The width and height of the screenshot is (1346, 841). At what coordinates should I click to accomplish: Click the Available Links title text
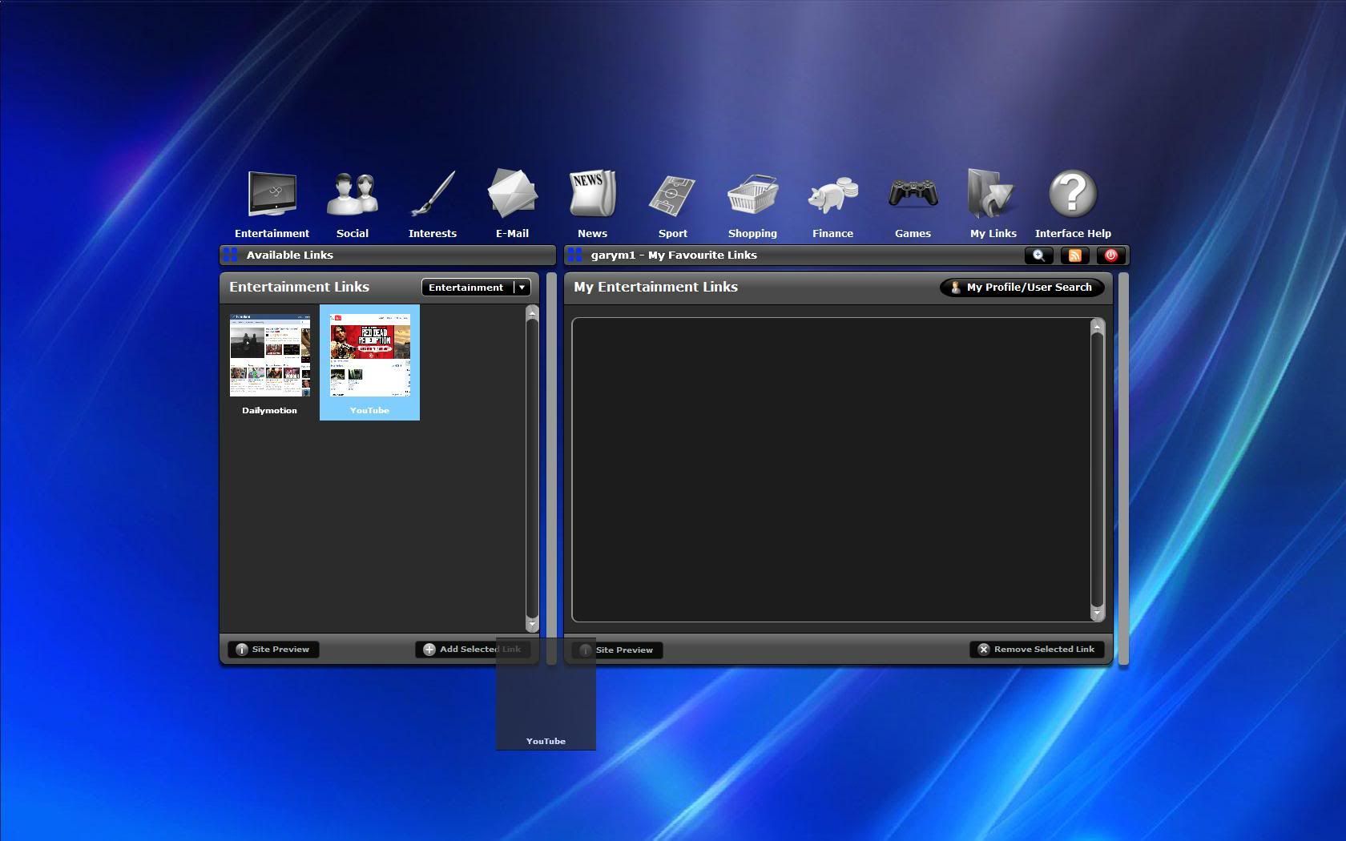point(289,256)
